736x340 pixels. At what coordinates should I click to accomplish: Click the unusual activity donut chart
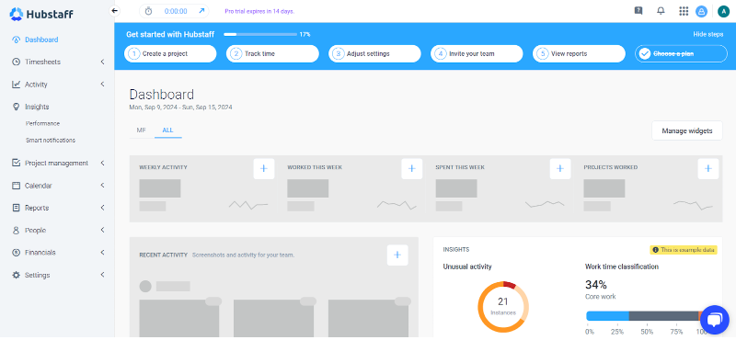[x=503, y=306]
